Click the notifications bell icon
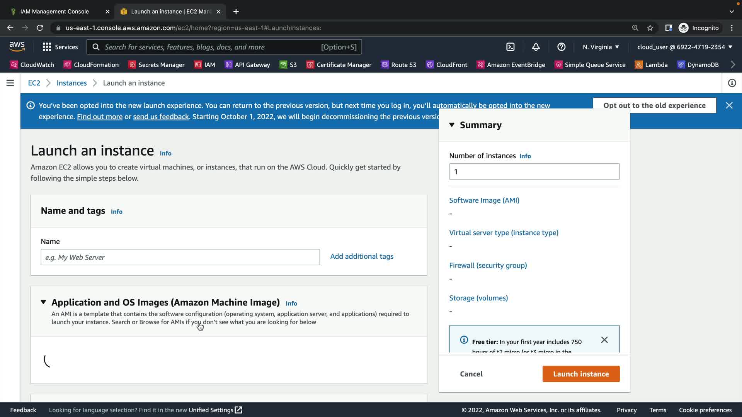 pyautogui.click(x=536, y=47)
